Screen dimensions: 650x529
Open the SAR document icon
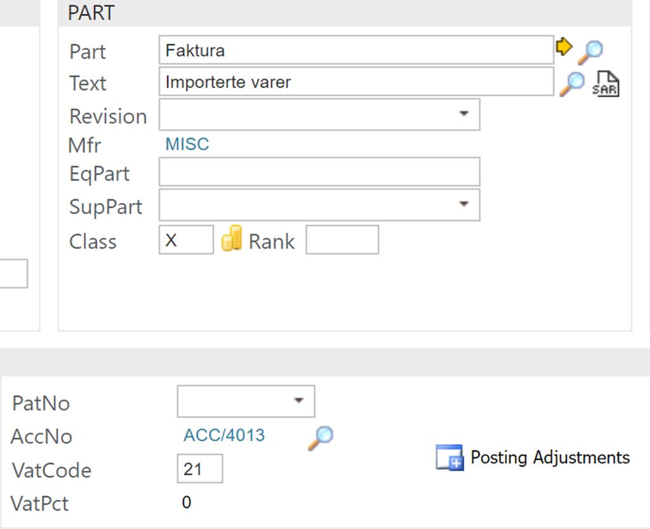(606, 84)
